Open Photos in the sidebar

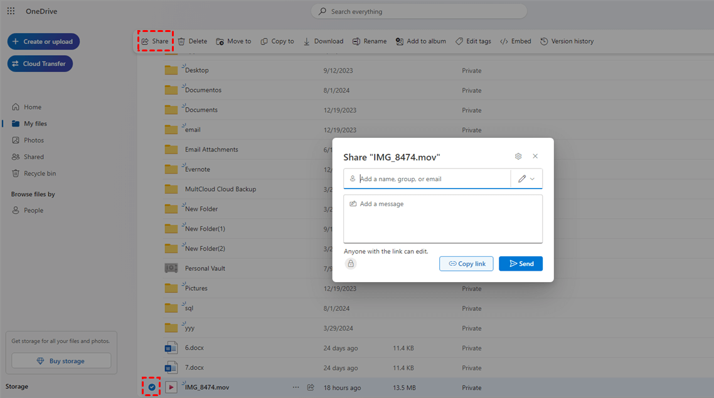pos(28,140)
